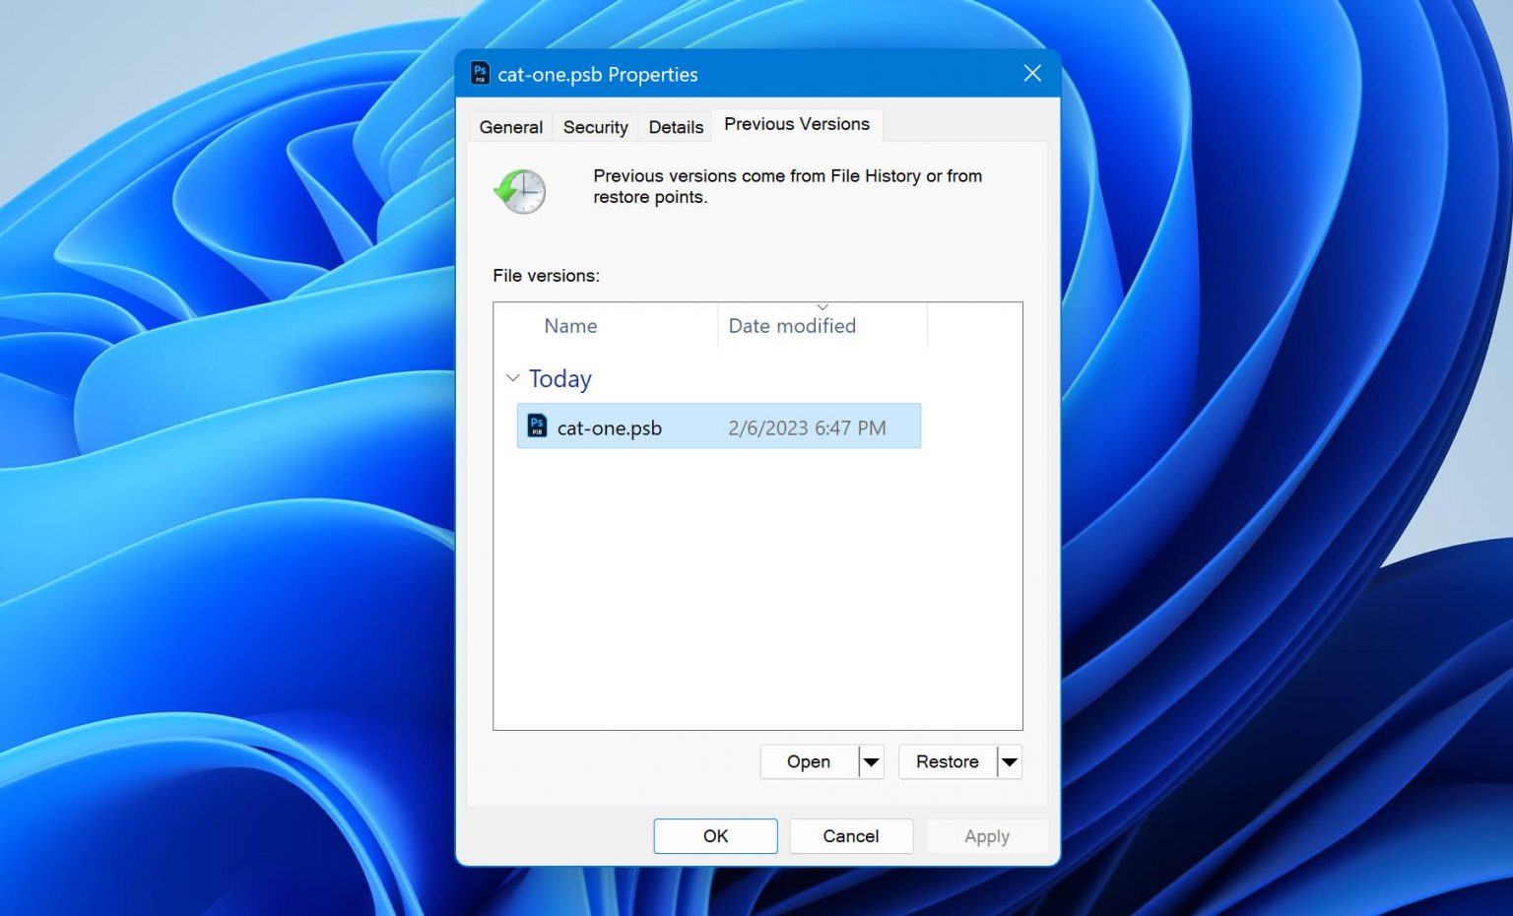Open the dropdown arrow next to Open
This screenshot has width=1513, height=916.
871,761
